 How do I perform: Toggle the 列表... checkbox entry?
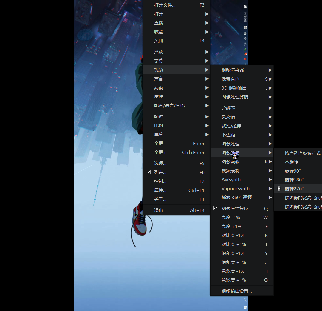pos(177,173)
